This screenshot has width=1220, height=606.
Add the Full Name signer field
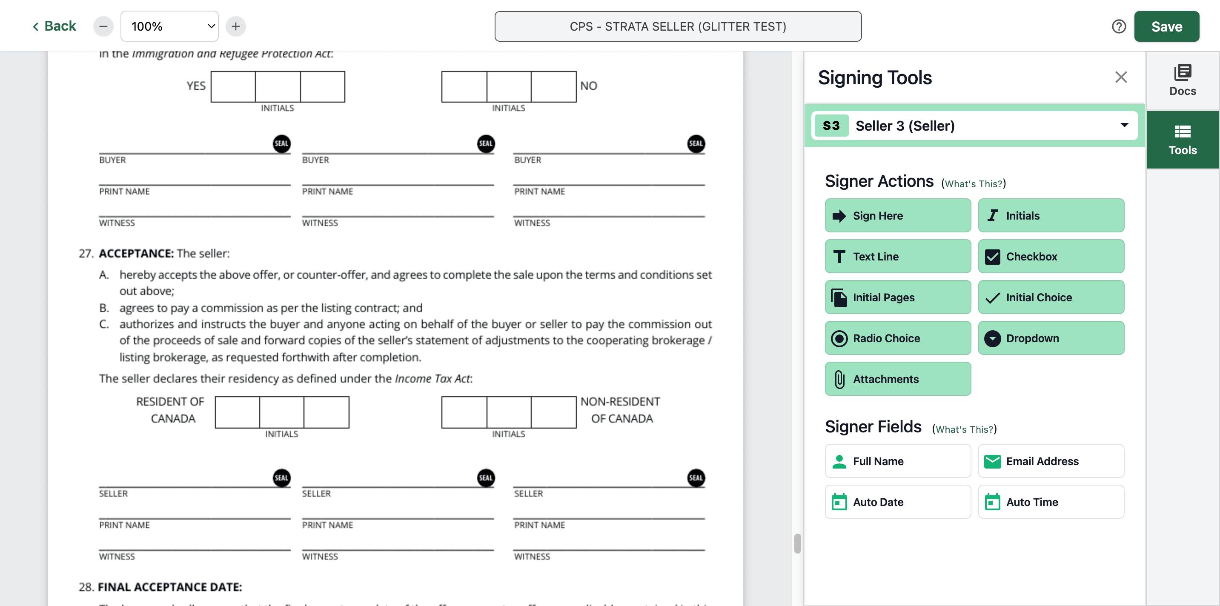tap(897, 460)
